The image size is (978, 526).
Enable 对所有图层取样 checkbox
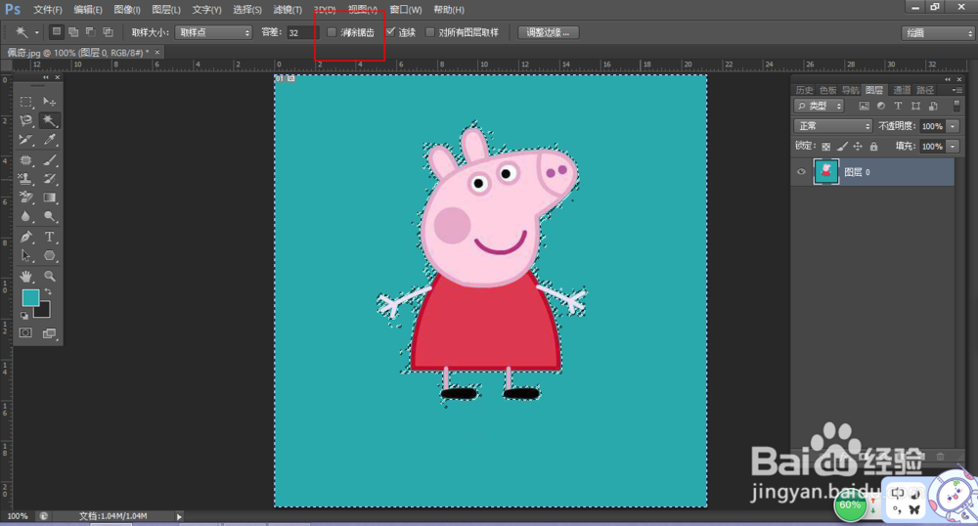point(429,32)
